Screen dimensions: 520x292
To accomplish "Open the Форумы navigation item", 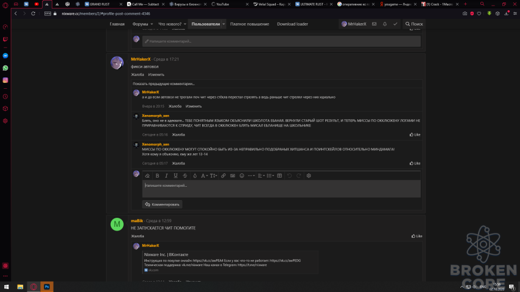I will [x=140, y=24].
